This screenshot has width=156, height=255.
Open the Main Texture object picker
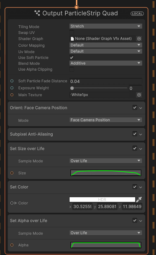coord(139,95)
